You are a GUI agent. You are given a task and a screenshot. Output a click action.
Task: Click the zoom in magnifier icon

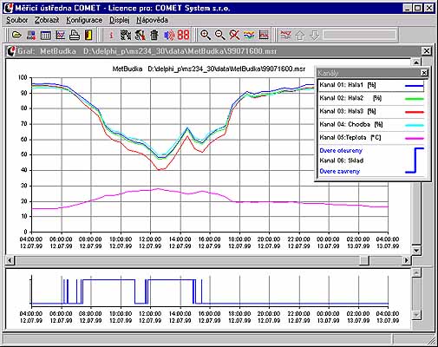pyautogui.click(x=206, y=36)
